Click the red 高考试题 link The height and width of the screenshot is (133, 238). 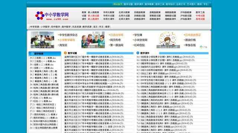coord(200,19)
